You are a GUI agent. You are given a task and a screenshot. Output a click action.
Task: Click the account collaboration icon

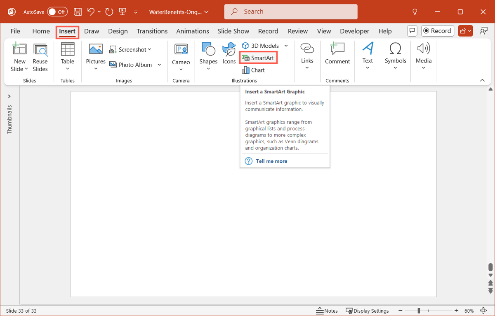[x=483, y=31]
